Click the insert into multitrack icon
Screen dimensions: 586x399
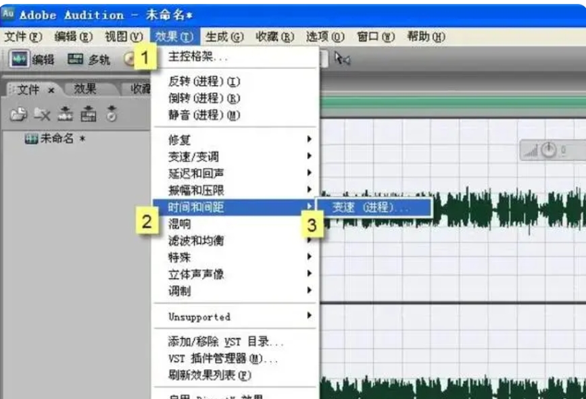coord(88,114)
